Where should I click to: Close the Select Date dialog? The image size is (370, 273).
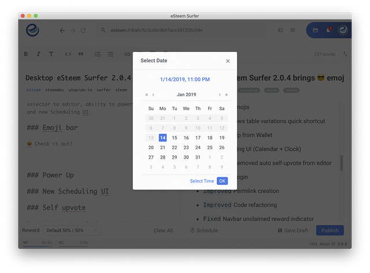click(228, 61)
